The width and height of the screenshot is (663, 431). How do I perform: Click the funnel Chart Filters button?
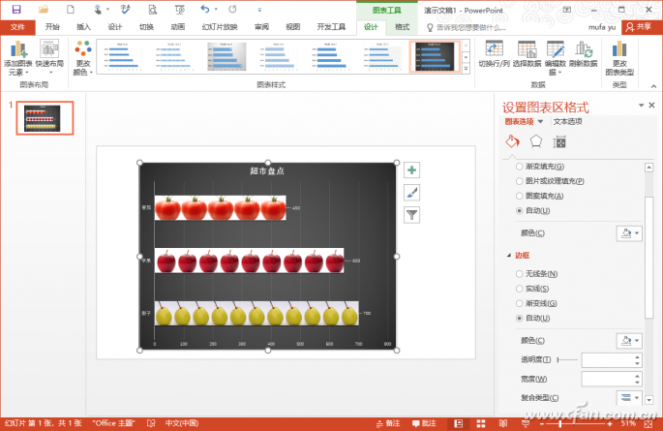(412, 215)
